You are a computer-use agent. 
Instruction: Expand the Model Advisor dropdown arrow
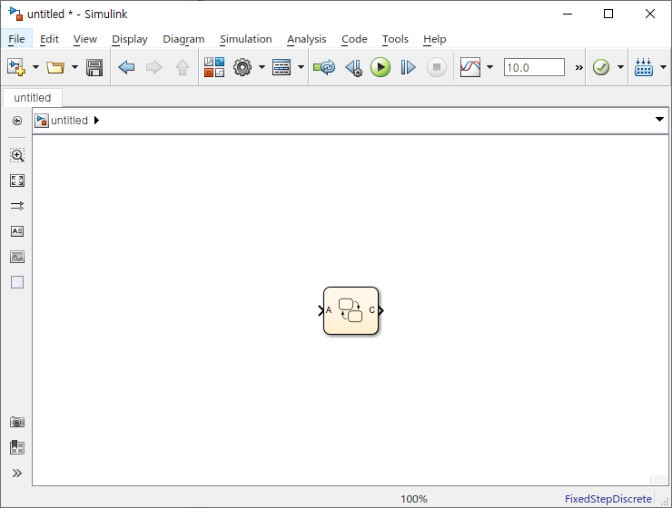[620, 67]
